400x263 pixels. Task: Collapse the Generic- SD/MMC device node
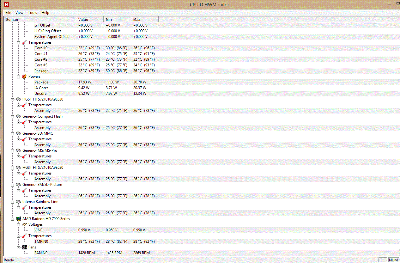[13, 133]
